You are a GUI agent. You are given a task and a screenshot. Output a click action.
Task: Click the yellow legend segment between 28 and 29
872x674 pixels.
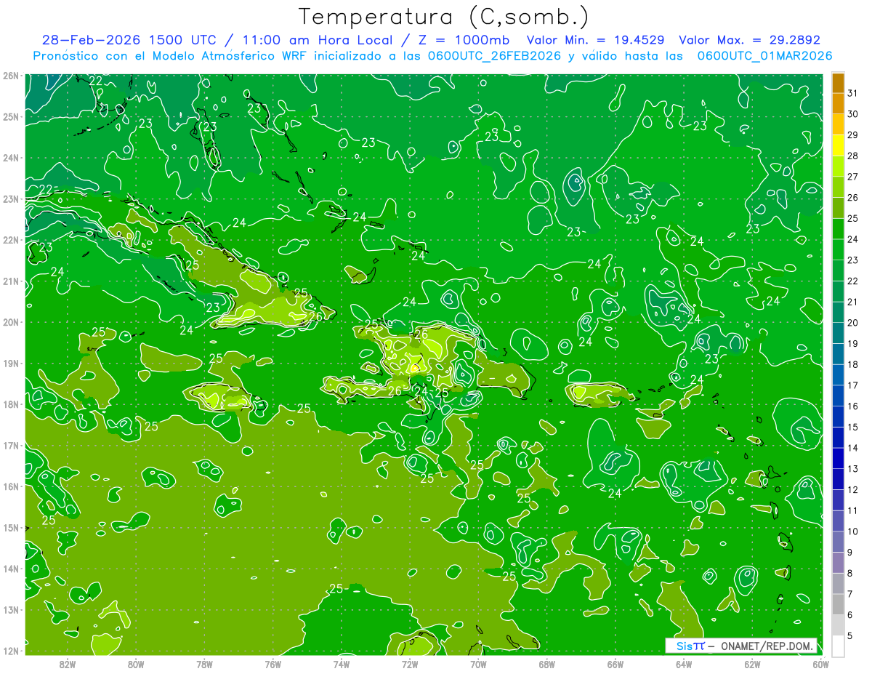[x=838, y=145]
